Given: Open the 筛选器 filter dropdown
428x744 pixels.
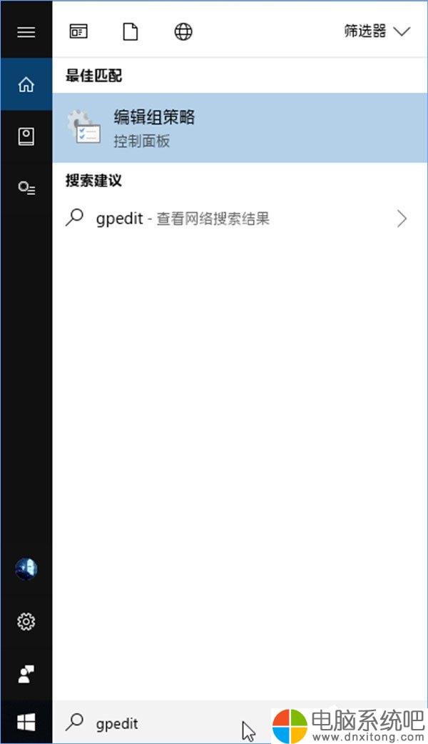Looking at the screenshot, I should pyautogui.click(x=377, y=32).
